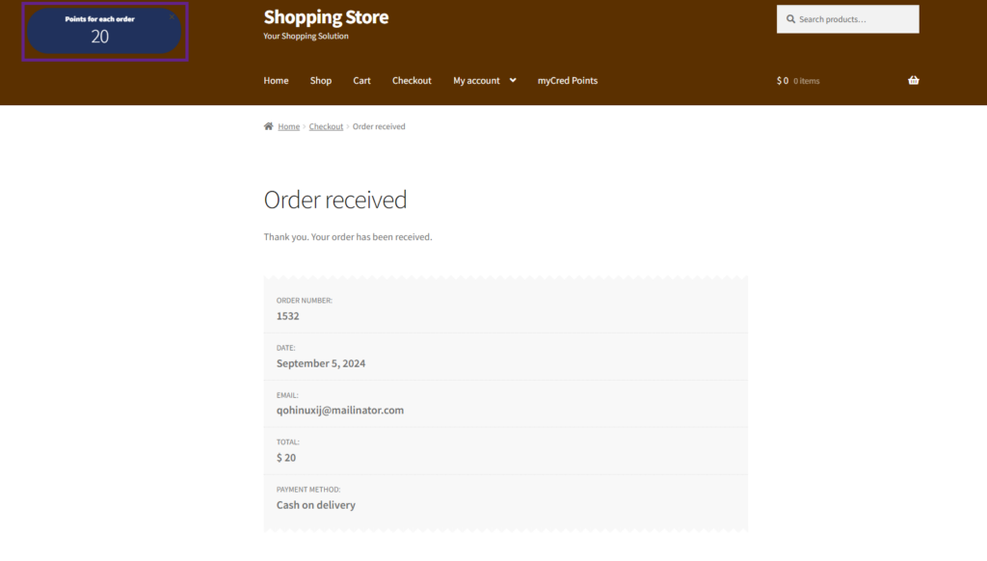
Task: Follow the Checkout breadcrumb link
Action: click(x=326, y=127)
